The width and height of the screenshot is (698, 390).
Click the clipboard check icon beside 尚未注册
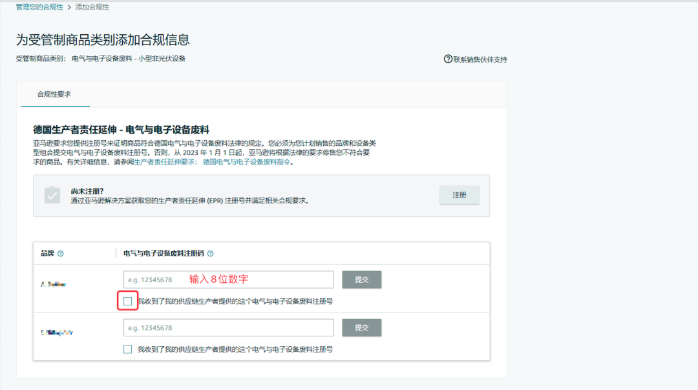52,195
